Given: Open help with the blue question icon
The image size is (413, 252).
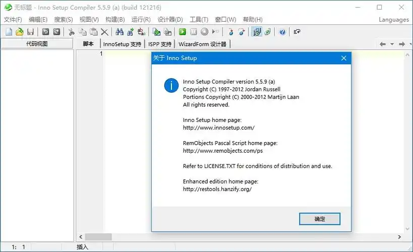Looking at the screenshot, I should pos(282,32).
